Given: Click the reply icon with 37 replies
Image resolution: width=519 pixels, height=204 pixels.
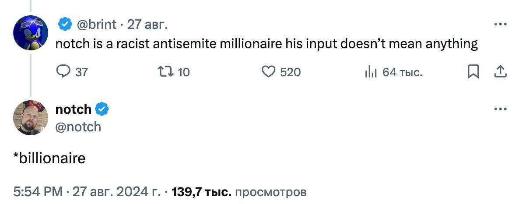Looking at the screenshot, I should [x=64, y=71].
